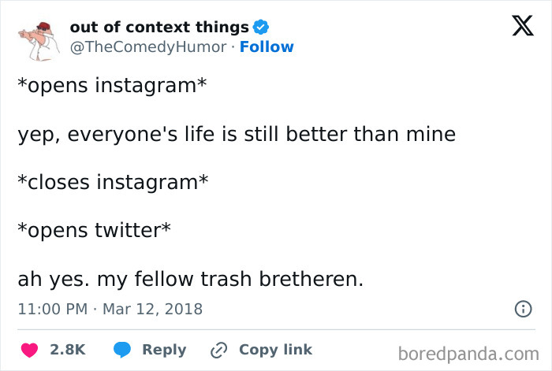
Task: Open the tweet info icon
Action: [x=522, y=310]
